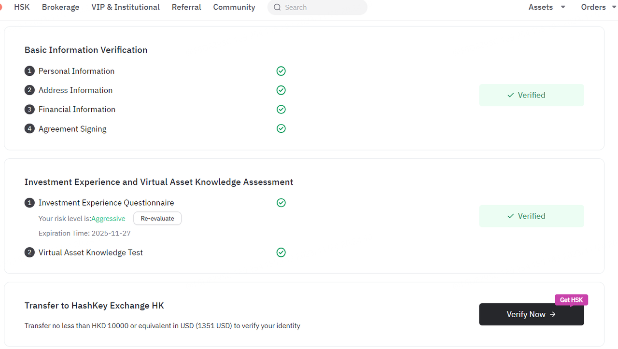The width and height of the screenshot is (618, 349).
Task: Click the Get HSK promo badge
Action: [x=571, y=300]
